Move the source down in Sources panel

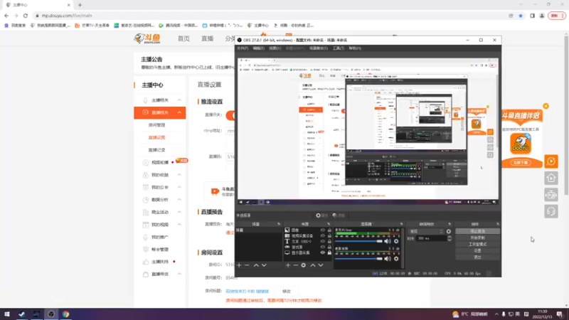[321, 265]
